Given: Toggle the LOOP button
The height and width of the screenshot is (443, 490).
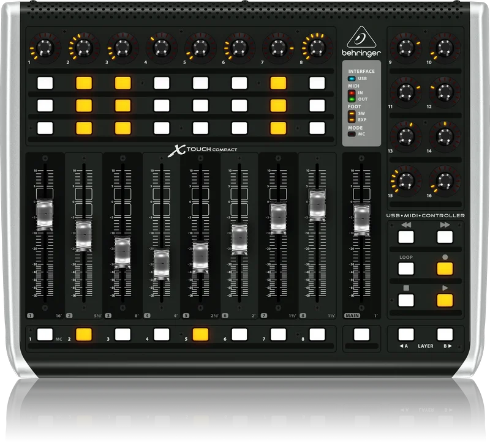Looking at the screenshot, I should (406, 269).
